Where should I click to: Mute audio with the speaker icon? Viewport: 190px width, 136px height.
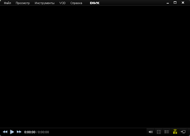[151, 132]
